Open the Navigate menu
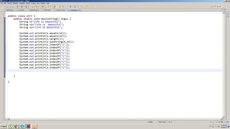Image resolution: width=230 pixels, height=129 pixels. coord(22,3)
